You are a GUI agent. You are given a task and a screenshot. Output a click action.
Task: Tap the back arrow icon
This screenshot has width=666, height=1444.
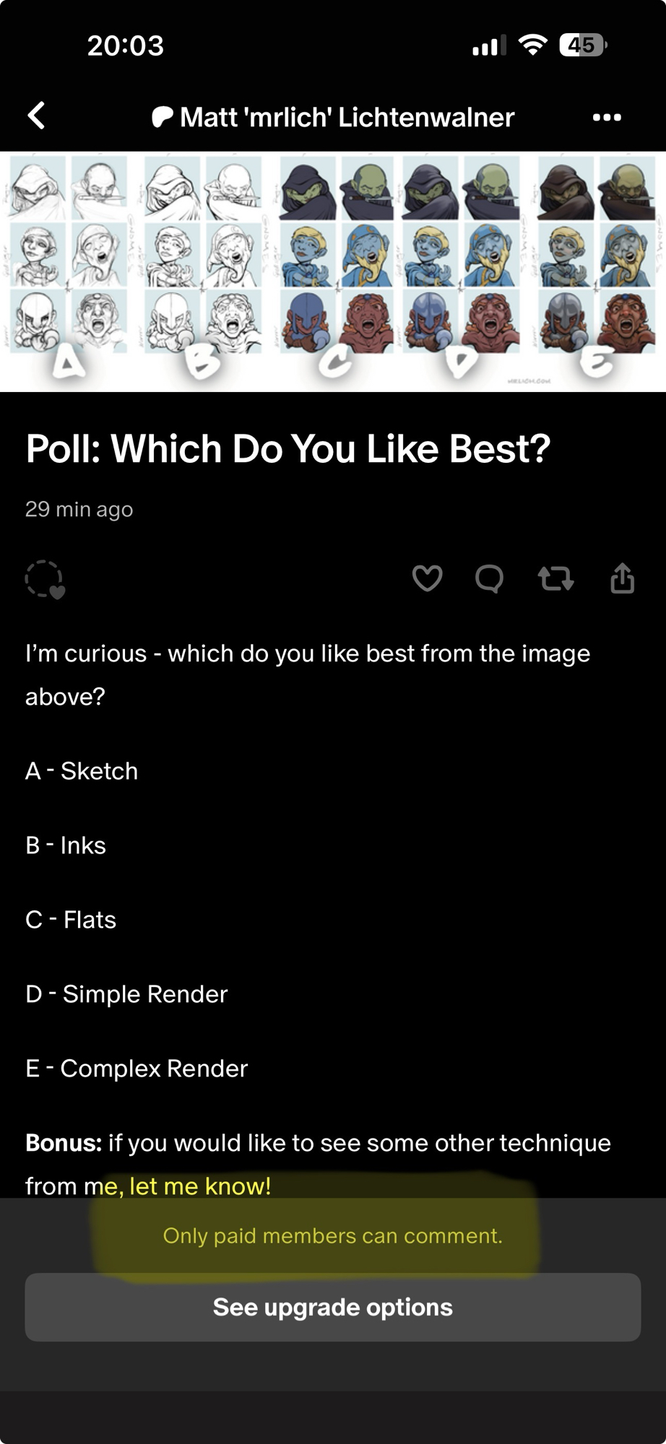tap(37, 116)
